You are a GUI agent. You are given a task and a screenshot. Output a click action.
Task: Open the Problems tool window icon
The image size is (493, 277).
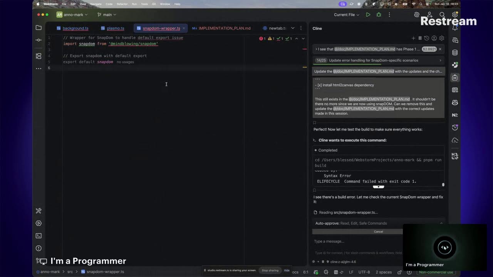(x=39, y=249)
